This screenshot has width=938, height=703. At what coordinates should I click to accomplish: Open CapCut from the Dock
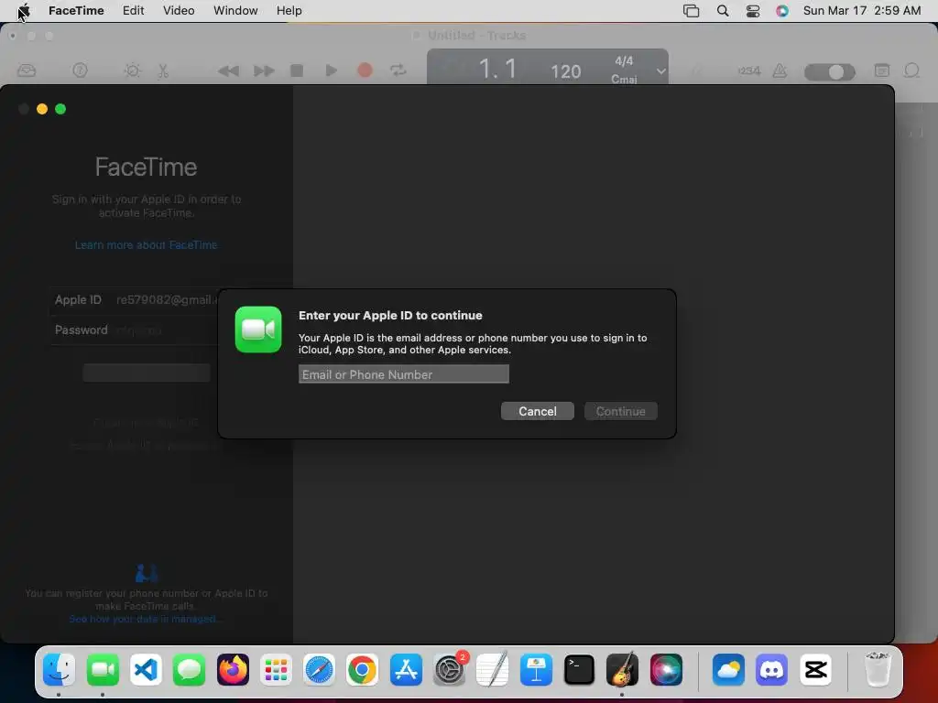815,669
